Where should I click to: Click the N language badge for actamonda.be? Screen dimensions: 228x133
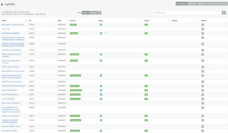point(101,54)
